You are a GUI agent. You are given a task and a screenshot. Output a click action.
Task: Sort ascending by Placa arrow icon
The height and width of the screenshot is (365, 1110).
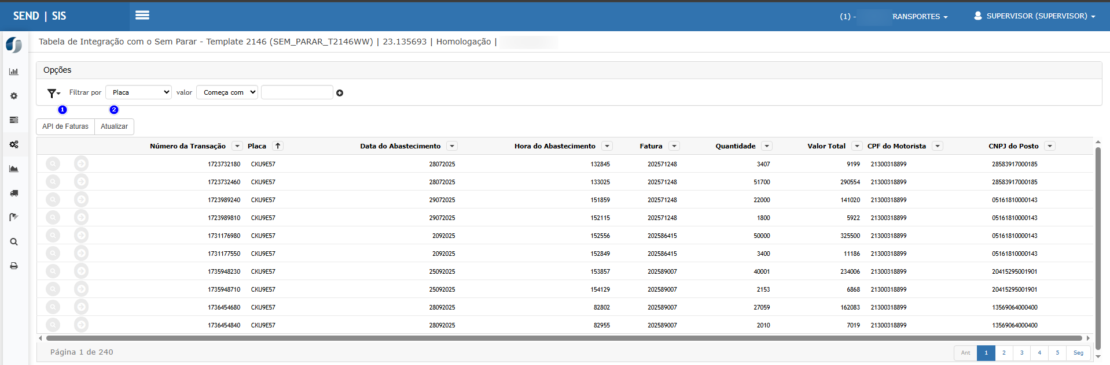(278, 146)
